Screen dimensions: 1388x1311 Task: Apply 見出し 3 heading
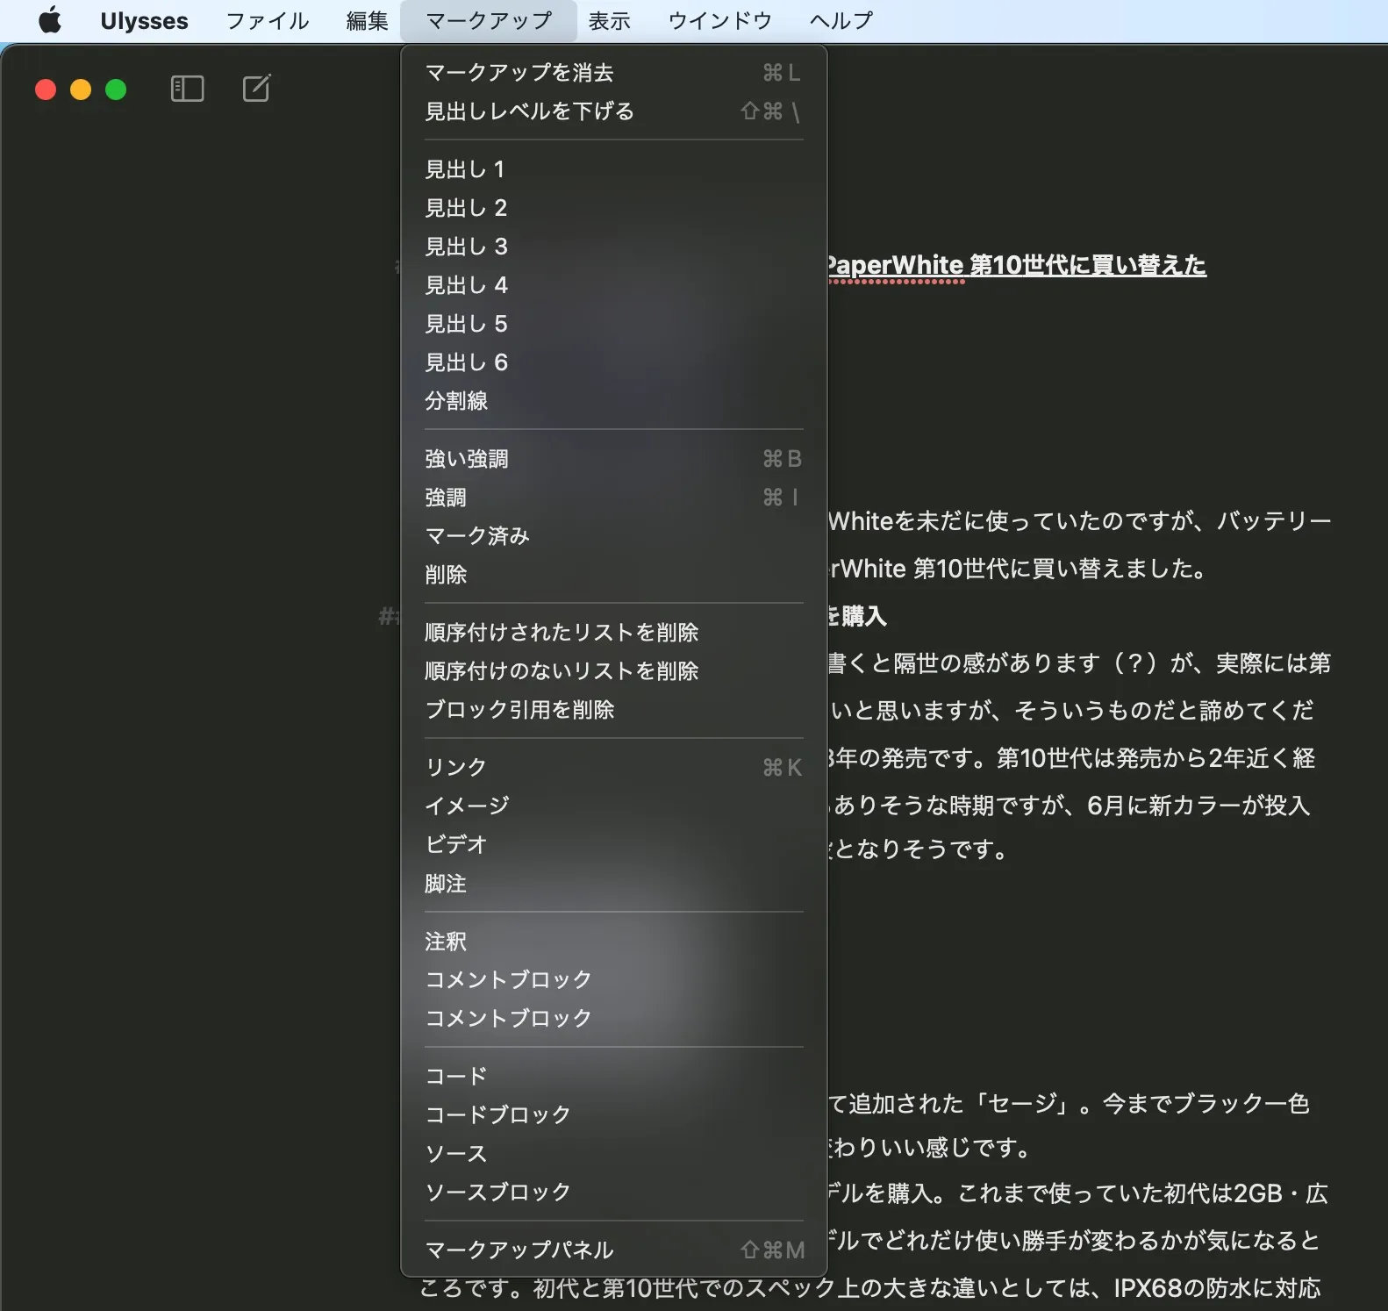(x=613, y=247)
